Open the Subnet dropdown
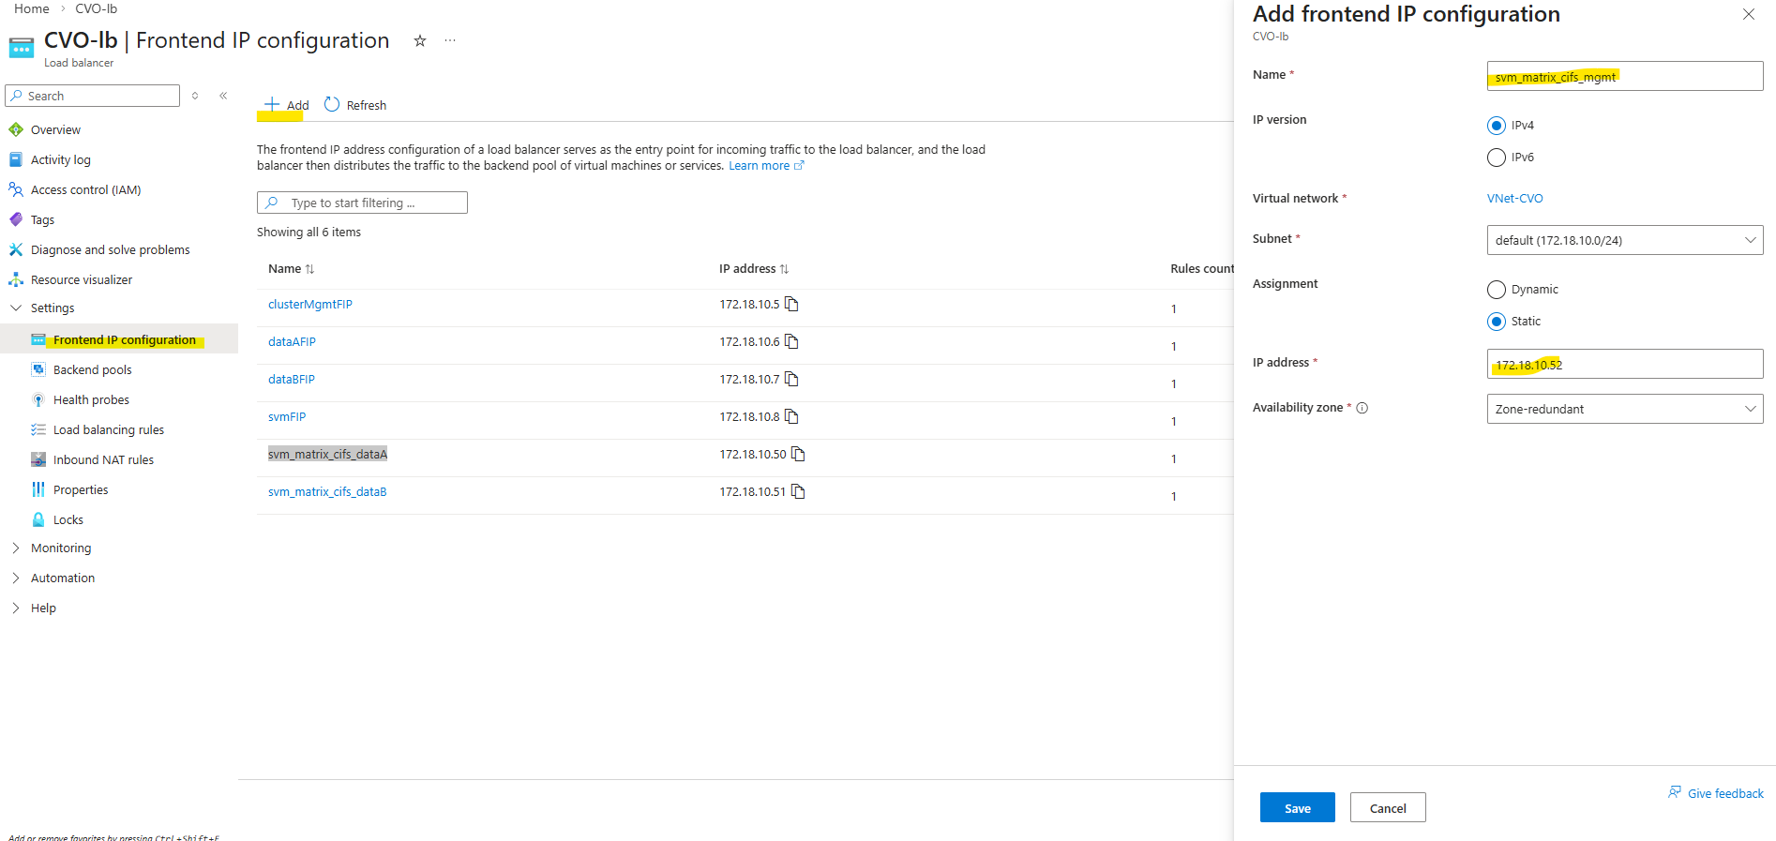 (1625, 240)
